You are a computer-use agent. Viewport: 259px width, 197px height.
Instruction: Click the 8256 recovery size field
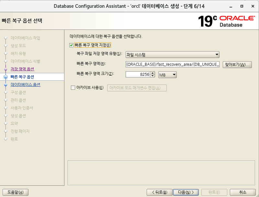(138, 75)
